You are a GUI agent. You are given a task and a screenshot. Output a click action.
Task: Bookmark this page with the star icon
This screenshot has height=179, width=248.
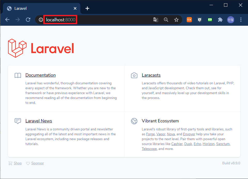click(x=176, y=20)
